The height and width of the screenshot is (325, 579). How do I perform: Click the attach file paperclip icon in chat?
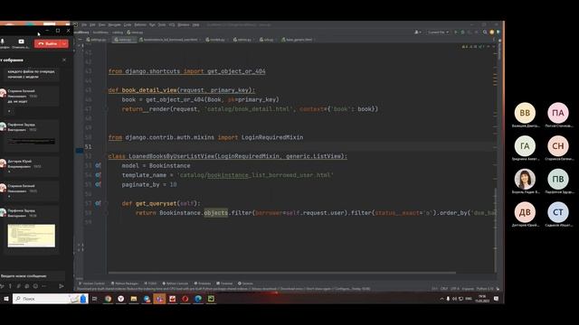point(18,286)
